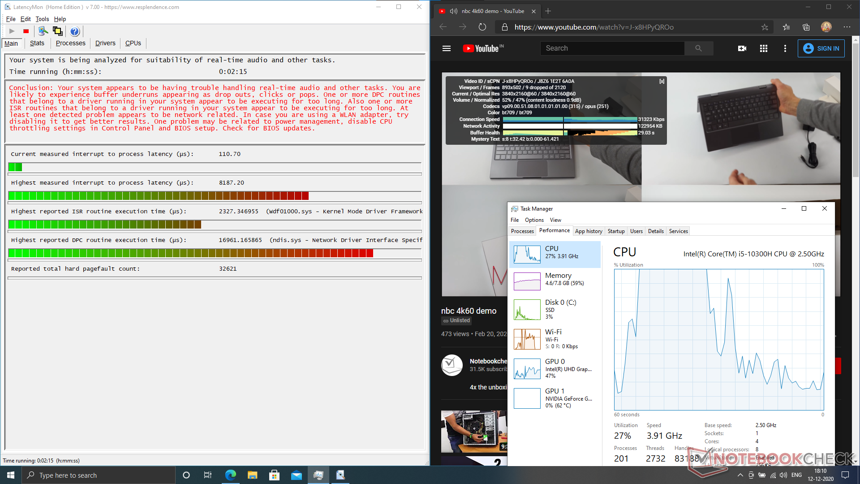Open the Edge browser three-dot menu
Screen dimensions: 860x484
click(x=847, y=27)
